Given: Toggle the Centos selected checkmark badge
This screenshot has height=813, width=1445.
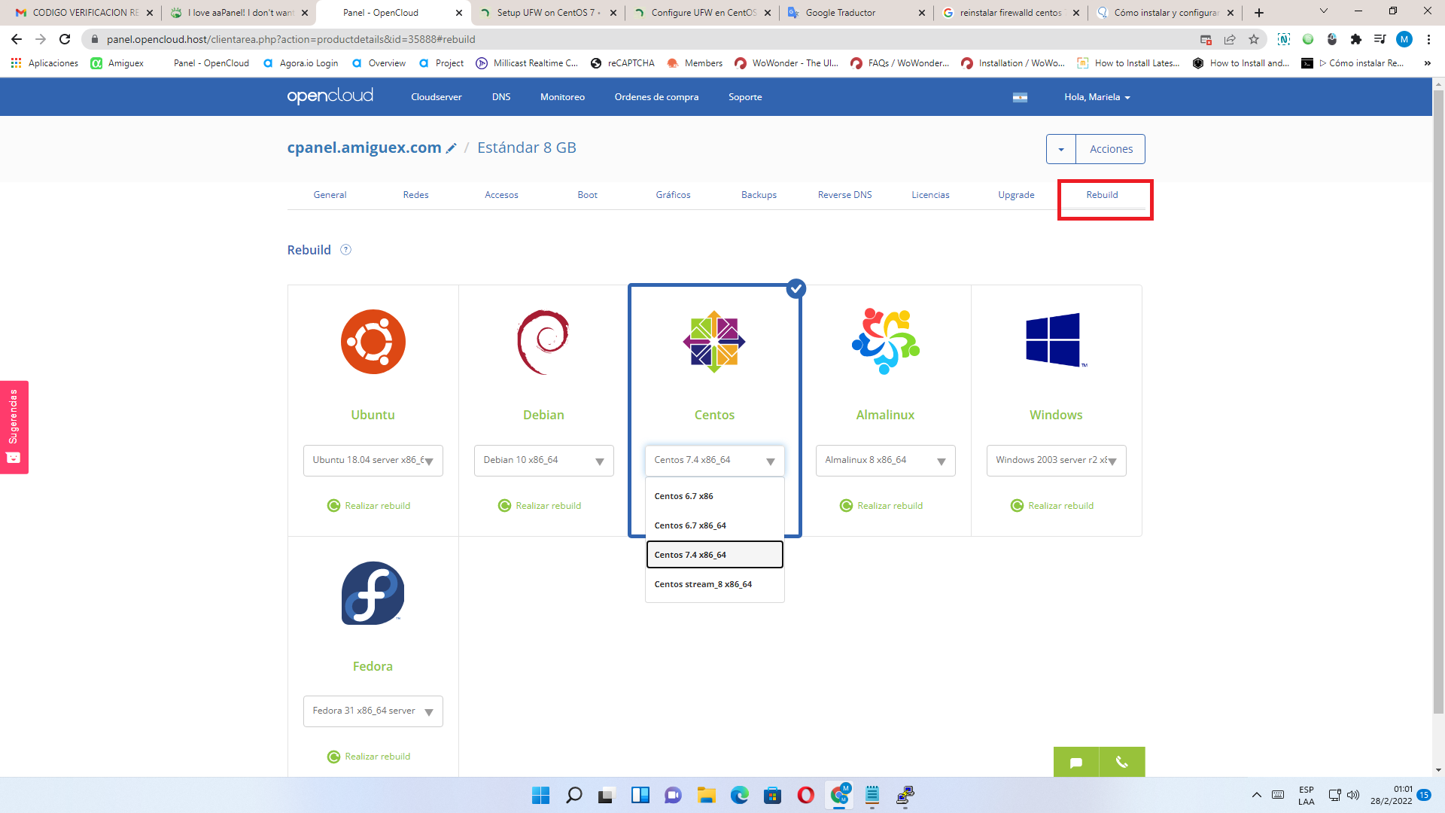Looking at the screenshot, I should point(796,288).
